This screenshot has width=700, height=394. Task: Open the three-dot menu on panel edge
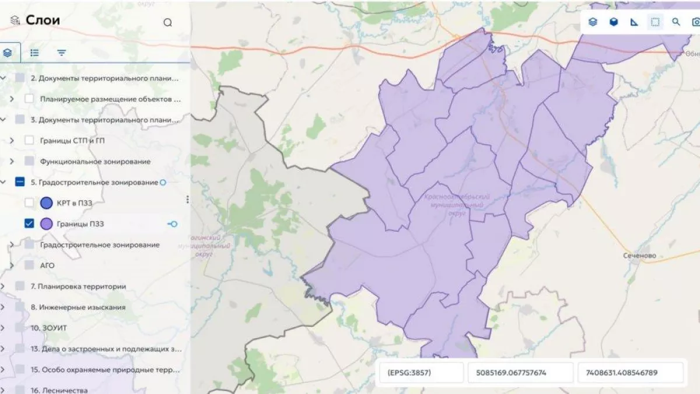point(187,200)
